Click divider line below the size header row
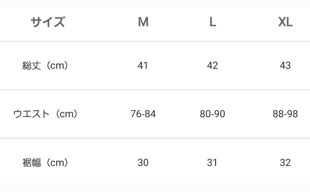This screenshot has width=310, height=192. pyautogui.click(x=155, y=41)
